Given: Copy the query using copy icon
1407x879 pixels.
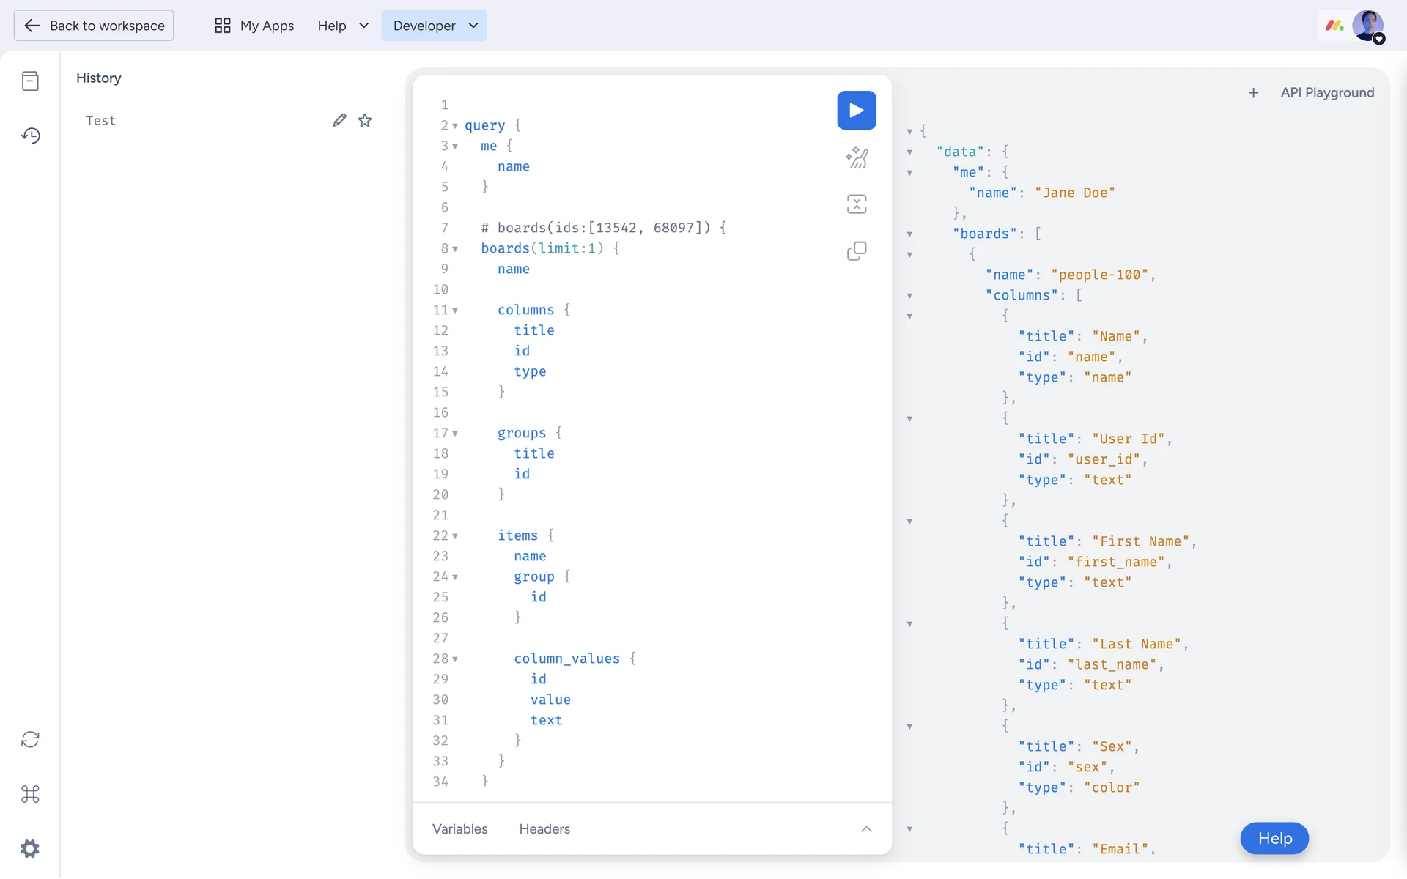Looking at the screenshot, I should click(856, 251).
